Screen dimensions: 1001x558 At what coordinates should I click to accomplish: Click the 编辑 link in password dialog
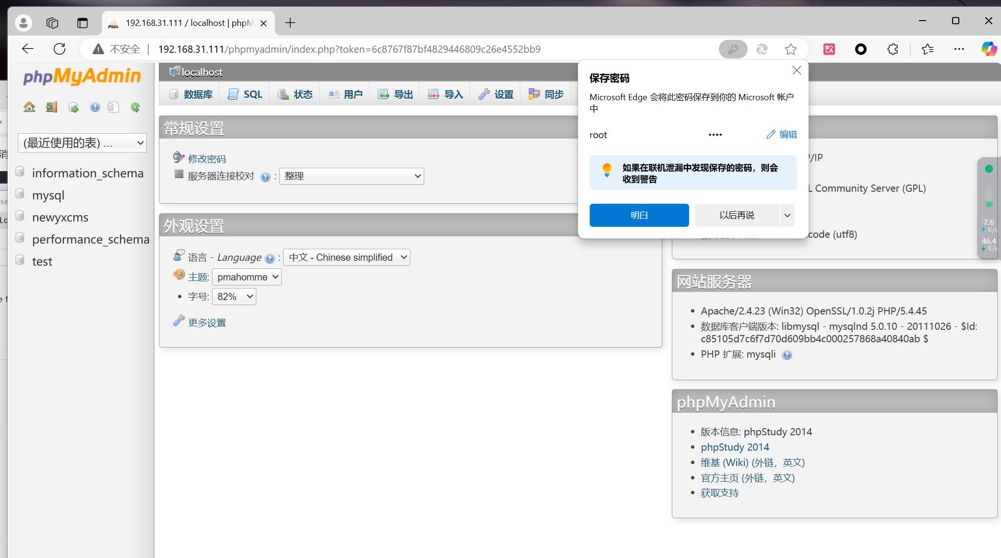(x=782, y=135)
